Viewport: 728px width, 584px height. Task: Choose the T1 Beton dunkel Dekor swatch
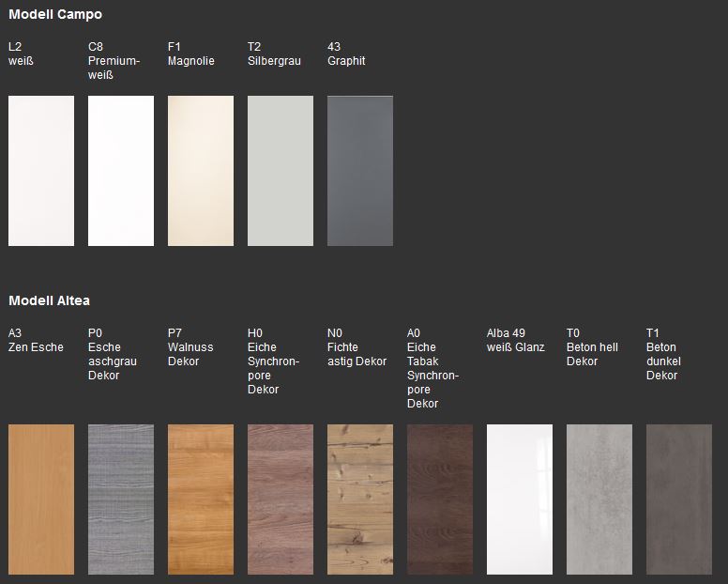click(x=679, y=499)
